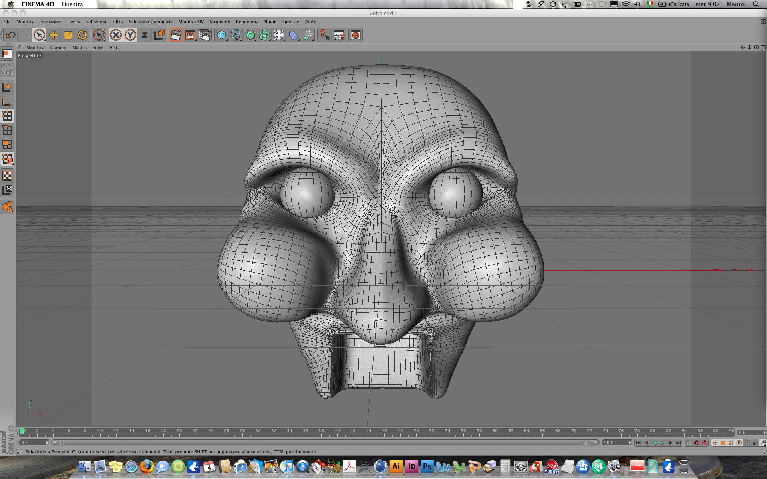Screen dimensions: 767x479
Task: Click the Undo arrow icon
Action: tap(10, 35)
